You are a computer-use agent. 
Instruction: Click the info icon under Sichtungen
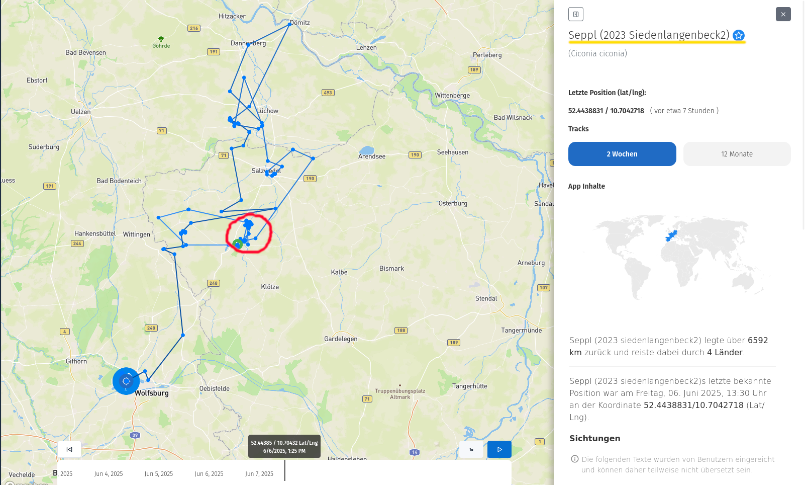pyautogui.click(x=575, y=459)
